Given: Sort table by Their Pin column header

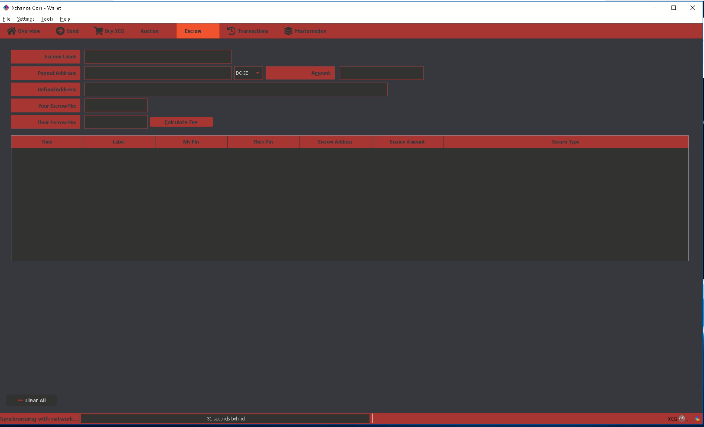Looking at the screenshot, I should [263, 142].
